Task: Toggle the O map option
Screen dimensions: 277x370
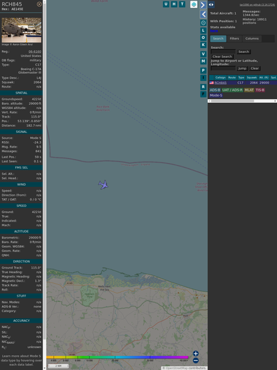Action: [203, 37]
